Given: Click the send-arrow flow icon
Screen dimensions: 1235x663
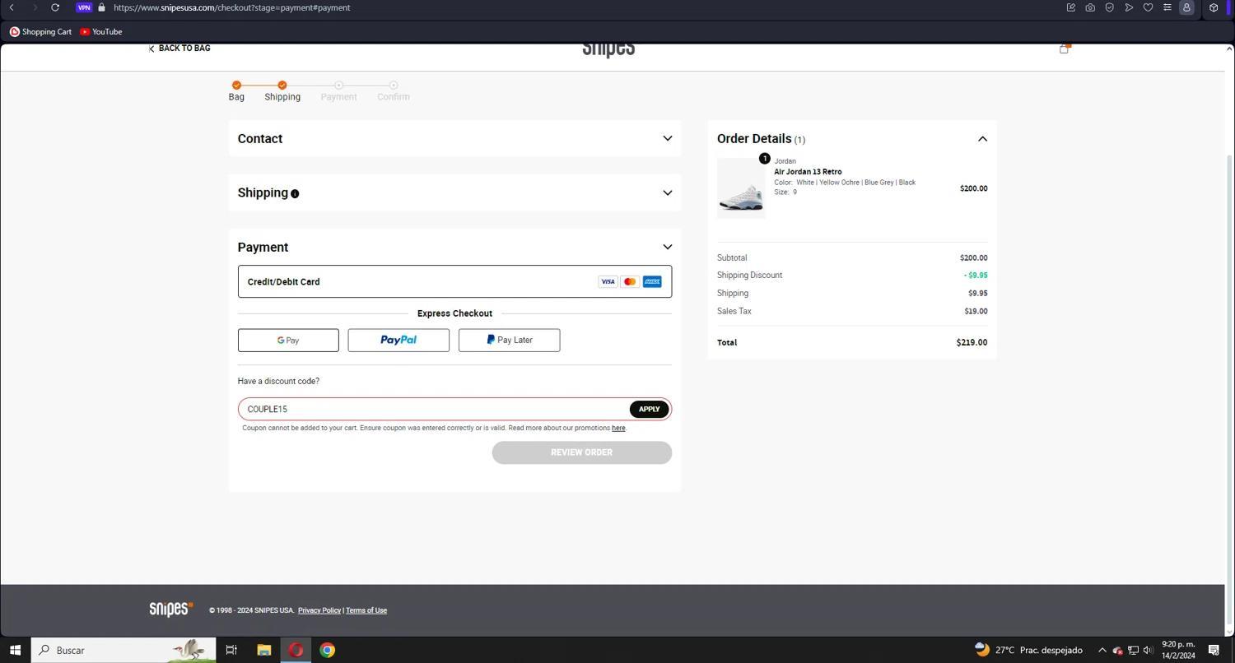Looking at the screenshot, I should 1129,7.
